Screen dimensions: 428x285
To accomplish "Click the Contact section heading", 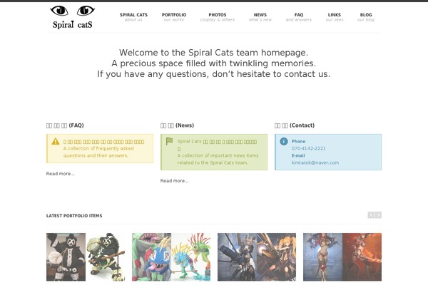I will pos(295,125).
